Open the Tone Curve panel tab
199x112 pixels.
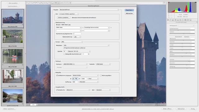click(x=170, y=20)
